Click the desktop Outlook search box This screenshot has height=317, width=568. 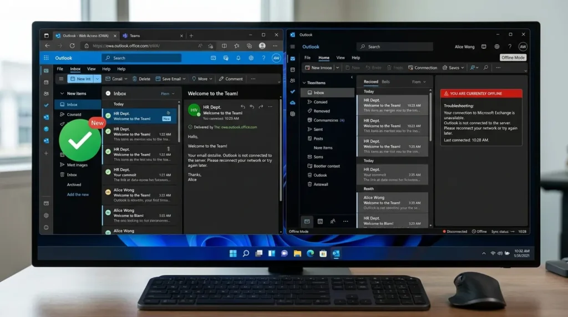(x=394, y=47)
